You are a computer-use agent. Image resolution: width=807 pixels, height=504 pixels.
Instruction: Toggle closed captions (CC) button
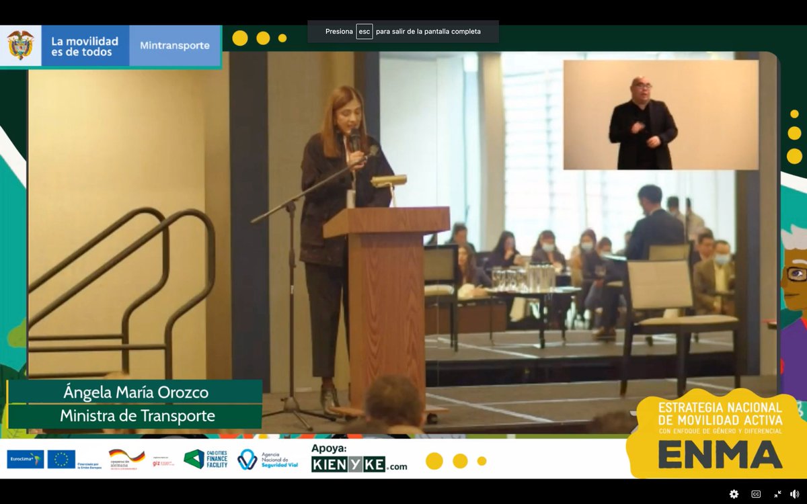[x=756, y=494]
